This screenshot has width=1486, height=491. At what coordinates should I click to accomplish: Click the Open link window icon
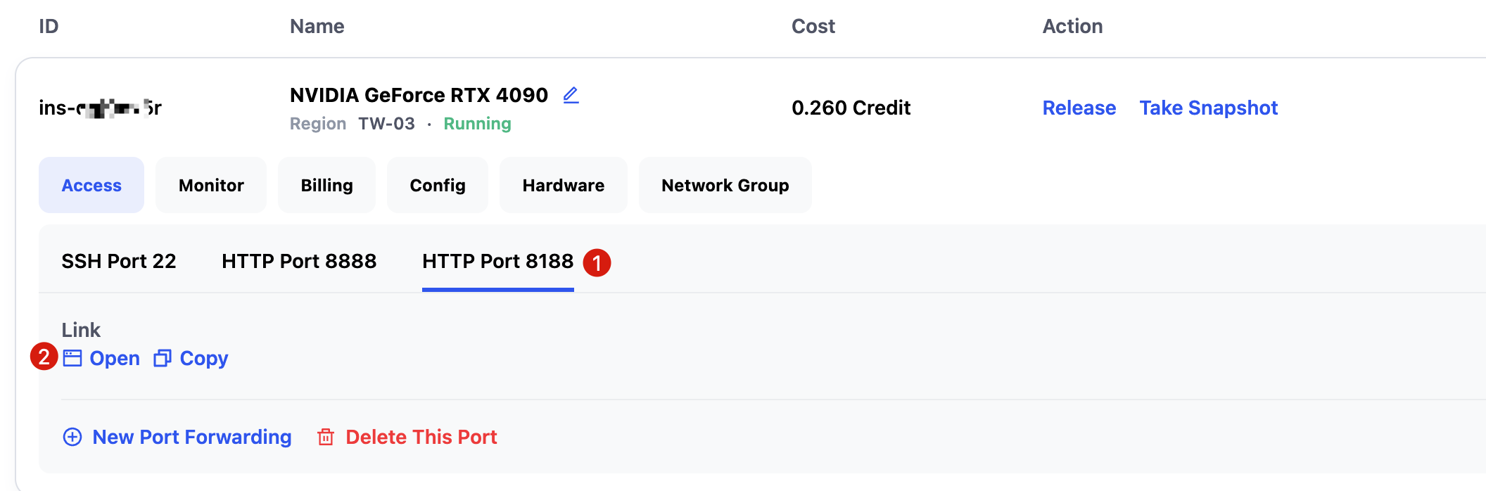[72, 358]
